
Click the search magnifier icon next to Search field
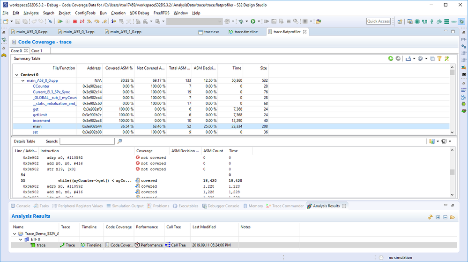[119, 141]
